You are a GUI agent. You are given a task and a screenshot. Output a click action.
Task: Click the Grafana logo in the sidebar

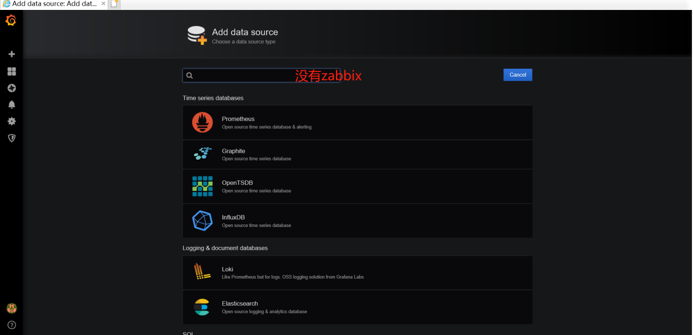11,21
